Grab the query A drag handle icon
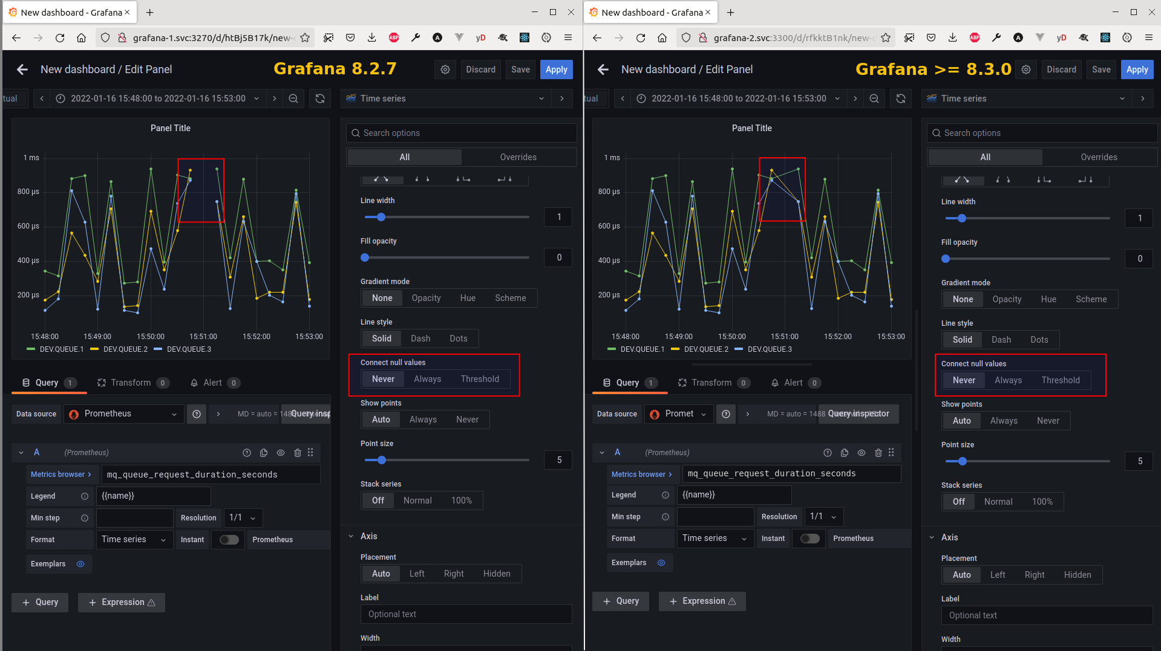Screen dimensions: 1161x651 [x=310, y=452]
